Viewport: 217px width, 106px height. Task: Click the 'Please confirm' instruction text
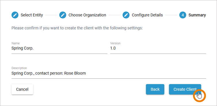coord(77,28)
